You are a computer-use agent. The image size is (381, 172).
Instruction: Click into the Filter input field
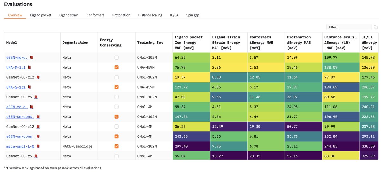[x=349, y=27]
